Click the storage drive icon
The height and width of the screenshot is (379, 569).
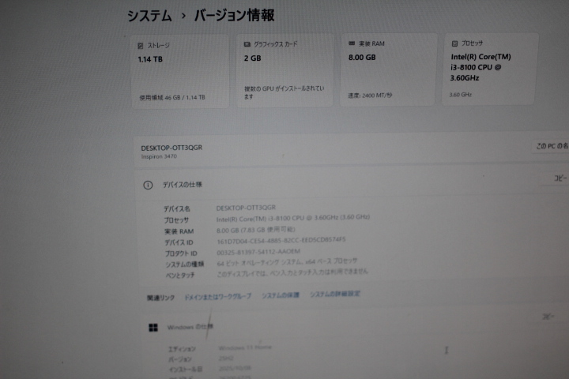[141, 46]
